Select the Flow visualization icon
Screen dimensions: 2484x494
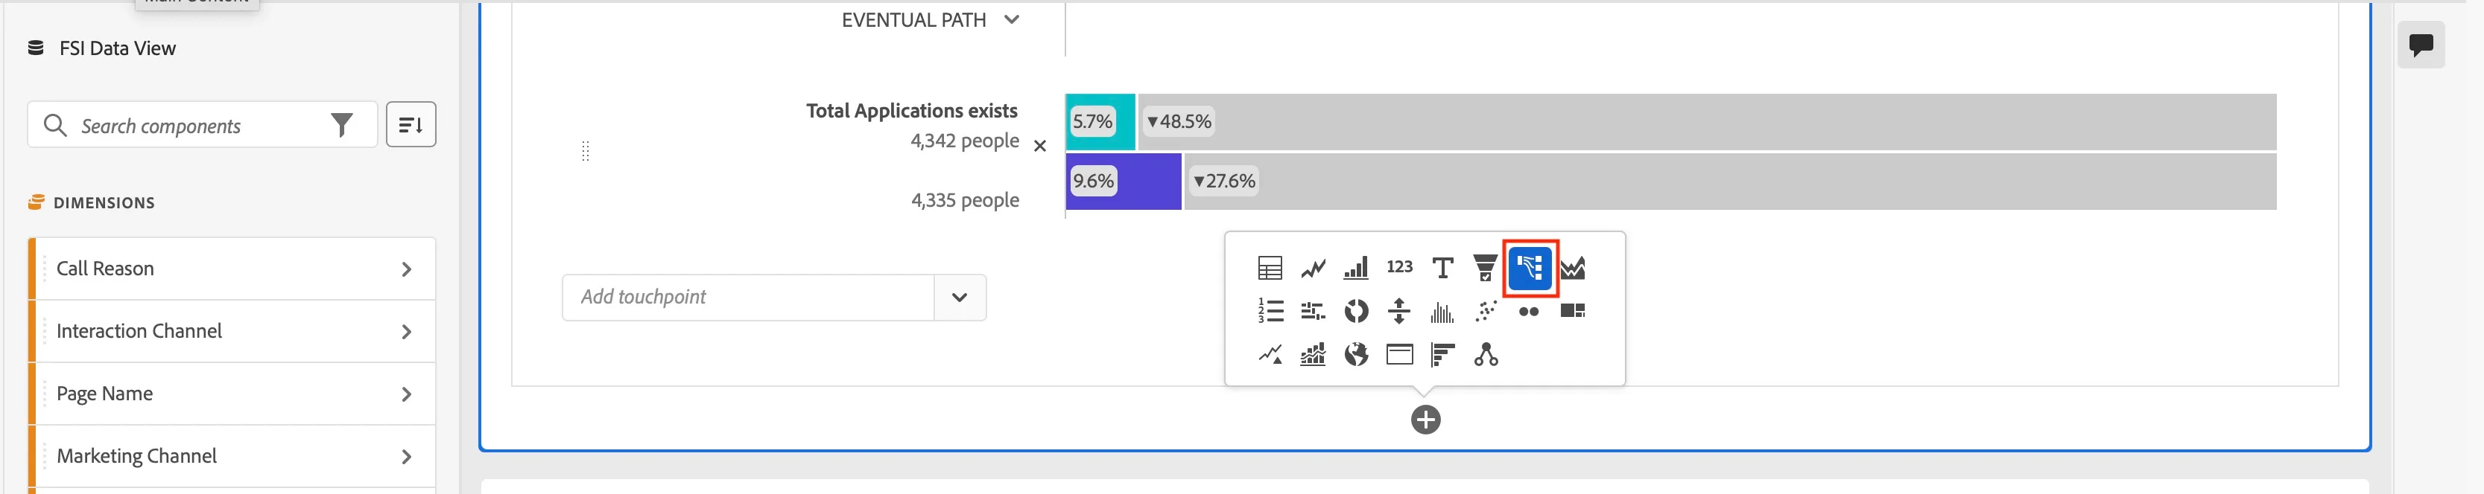[x=1530, y=268]
